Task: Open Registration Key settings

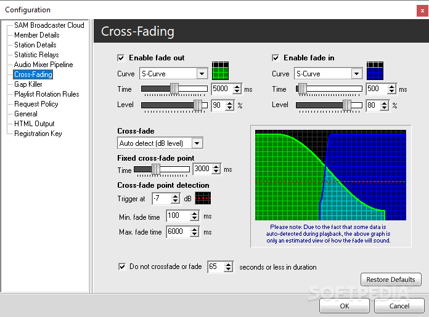Action: [x=38, y=134]
